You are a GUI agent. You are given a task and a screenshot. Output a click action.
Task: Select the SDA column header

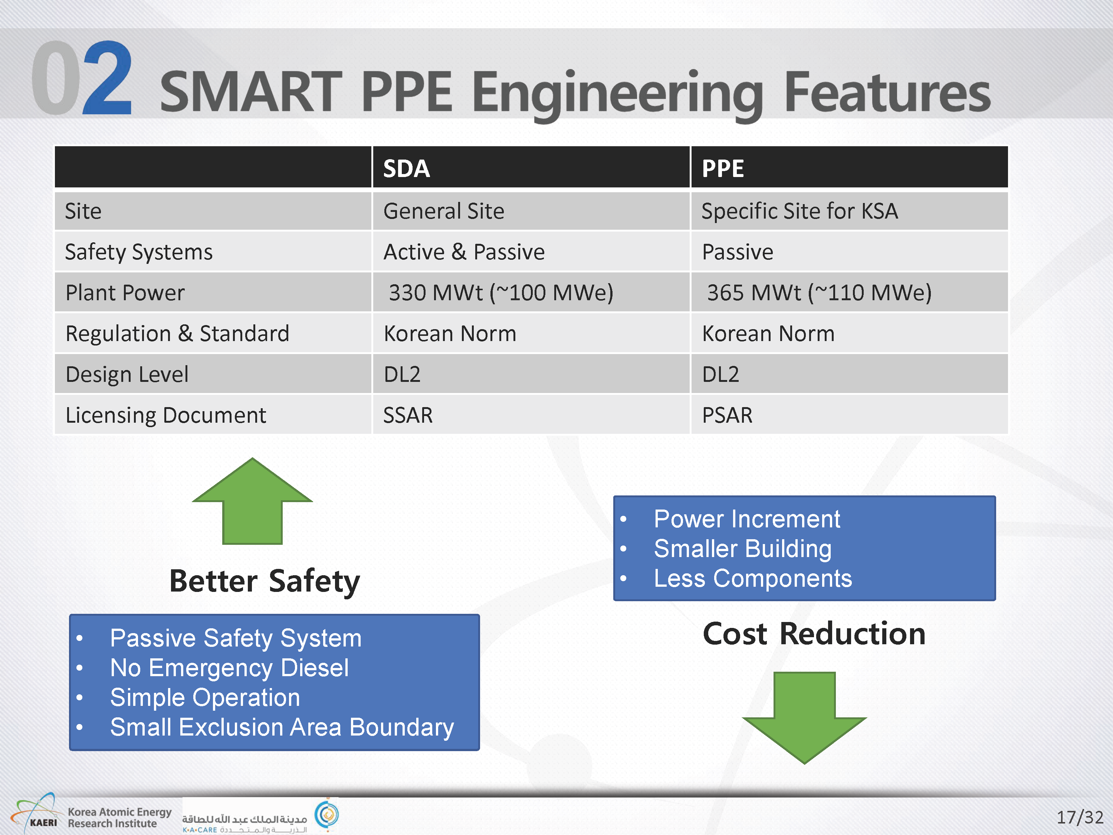coord(406,168)
